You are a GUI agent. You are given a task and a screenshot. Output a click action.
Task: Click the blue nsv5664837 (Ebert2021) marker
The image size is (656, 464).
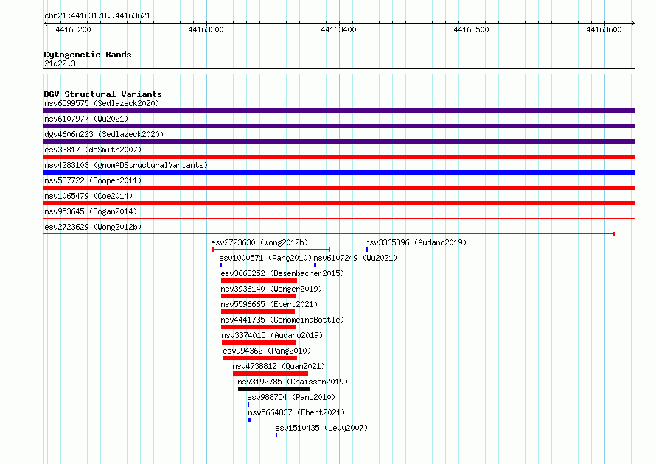click(249, 420)
